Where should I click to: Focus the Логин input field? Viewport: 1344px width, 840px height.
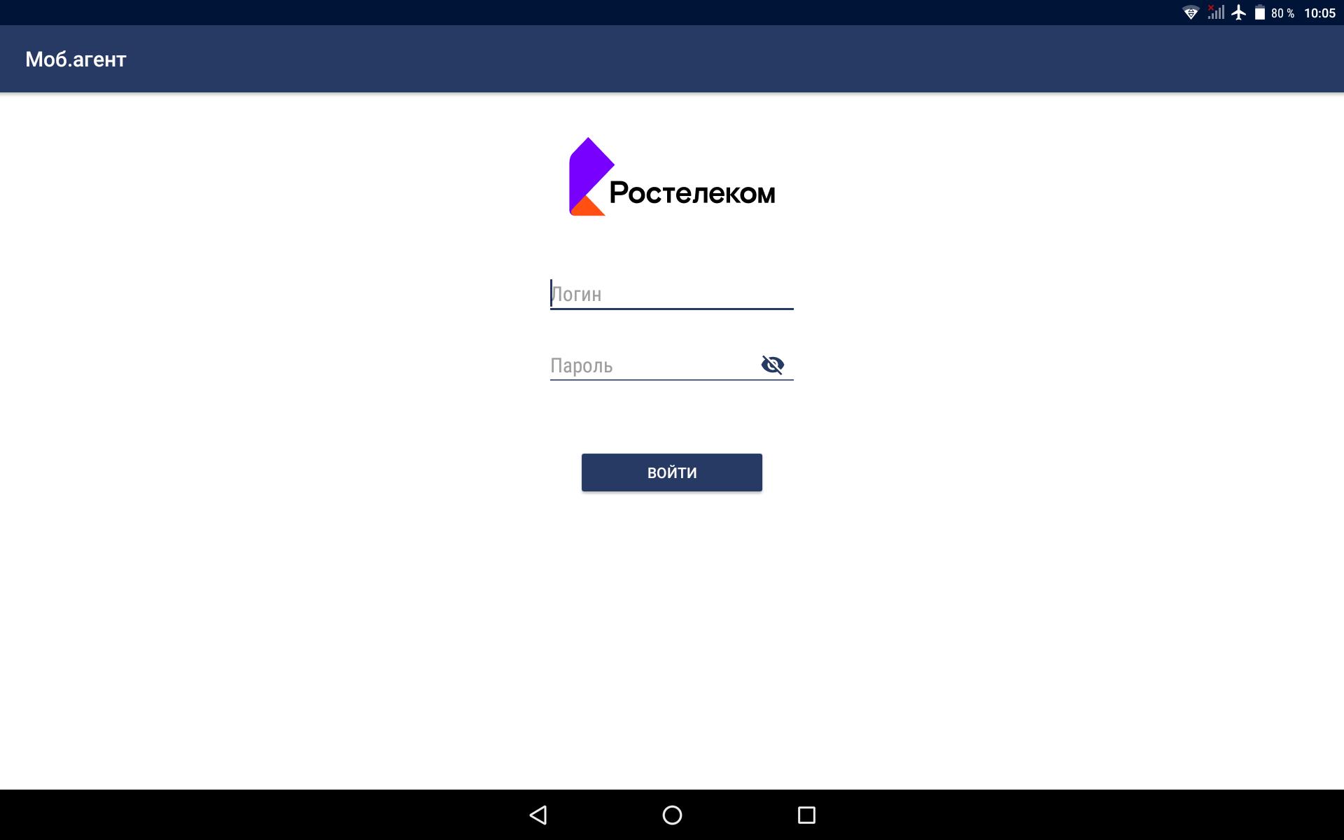[671, 294]
